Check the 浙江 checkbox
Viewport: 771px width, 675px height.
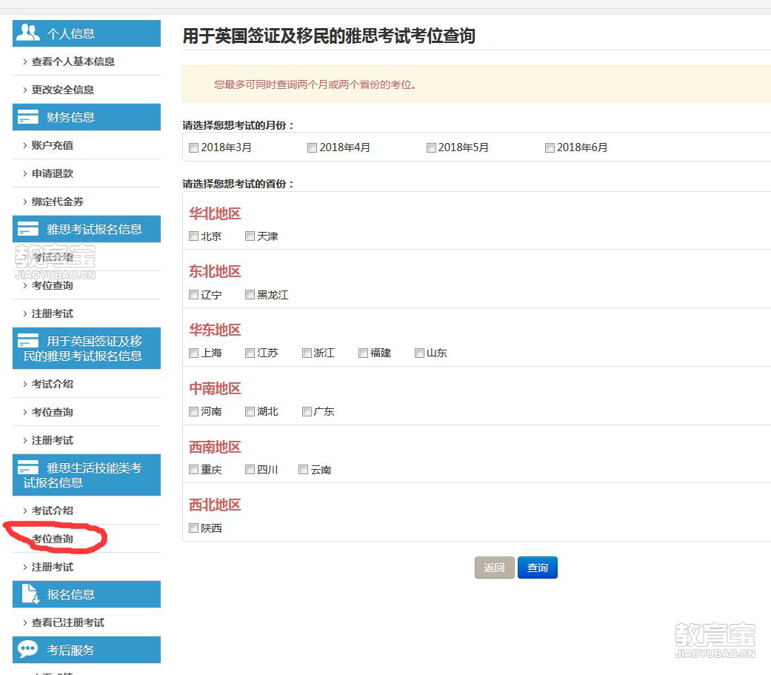307,353
